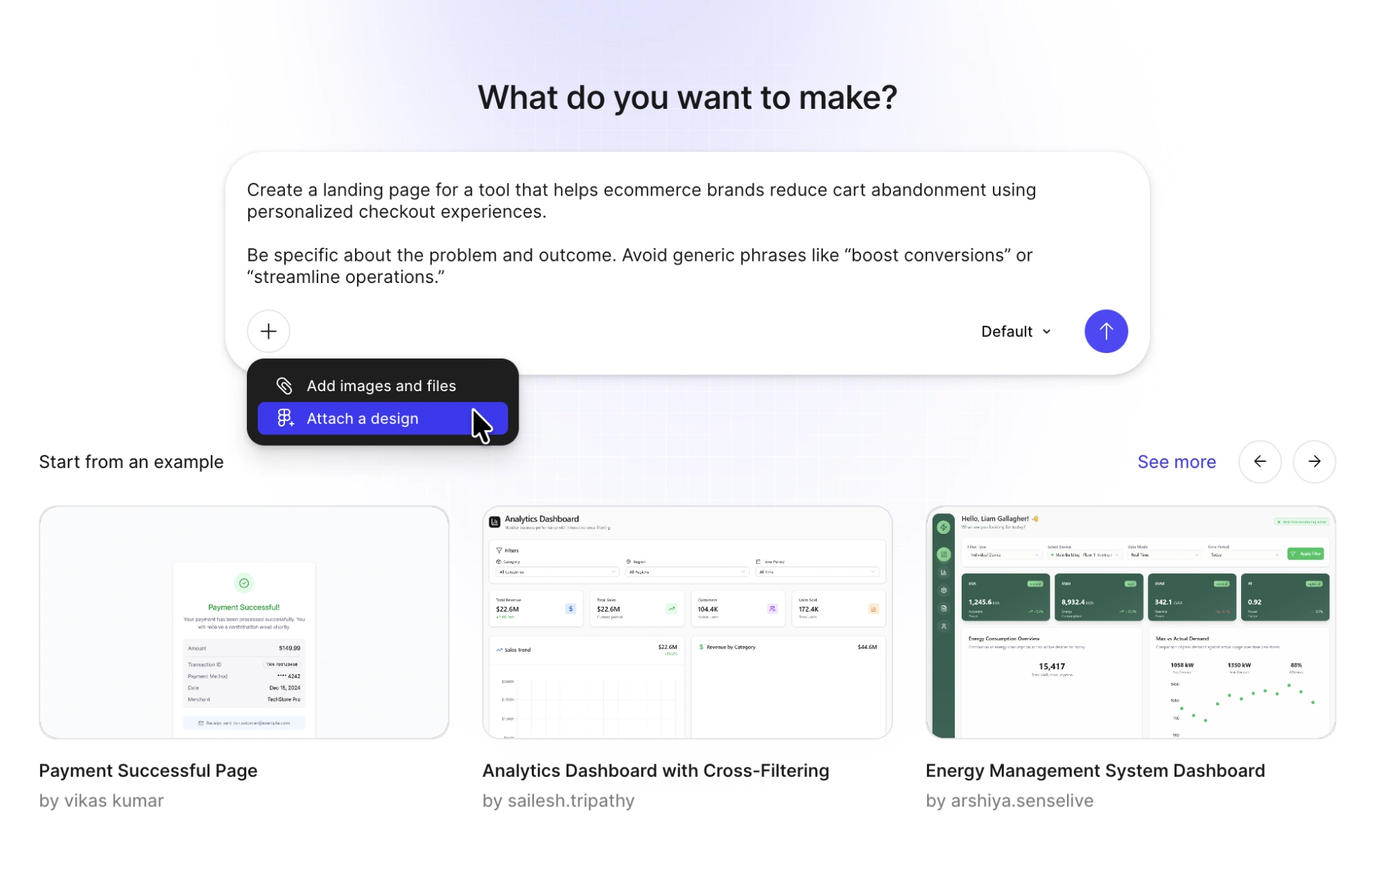Open the Payment Successful Page thumbnail
The width and height of the screenshot is (1386, 896).
click(x=244, y=622)
